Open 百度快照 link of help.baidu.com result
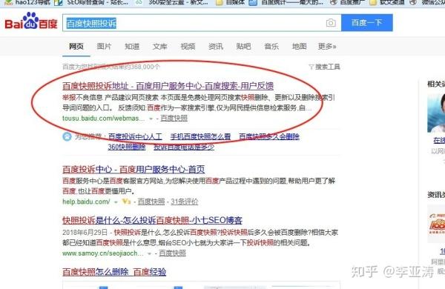Image resolution: width=445 pixels, height=289 pixels. (151, 202)
